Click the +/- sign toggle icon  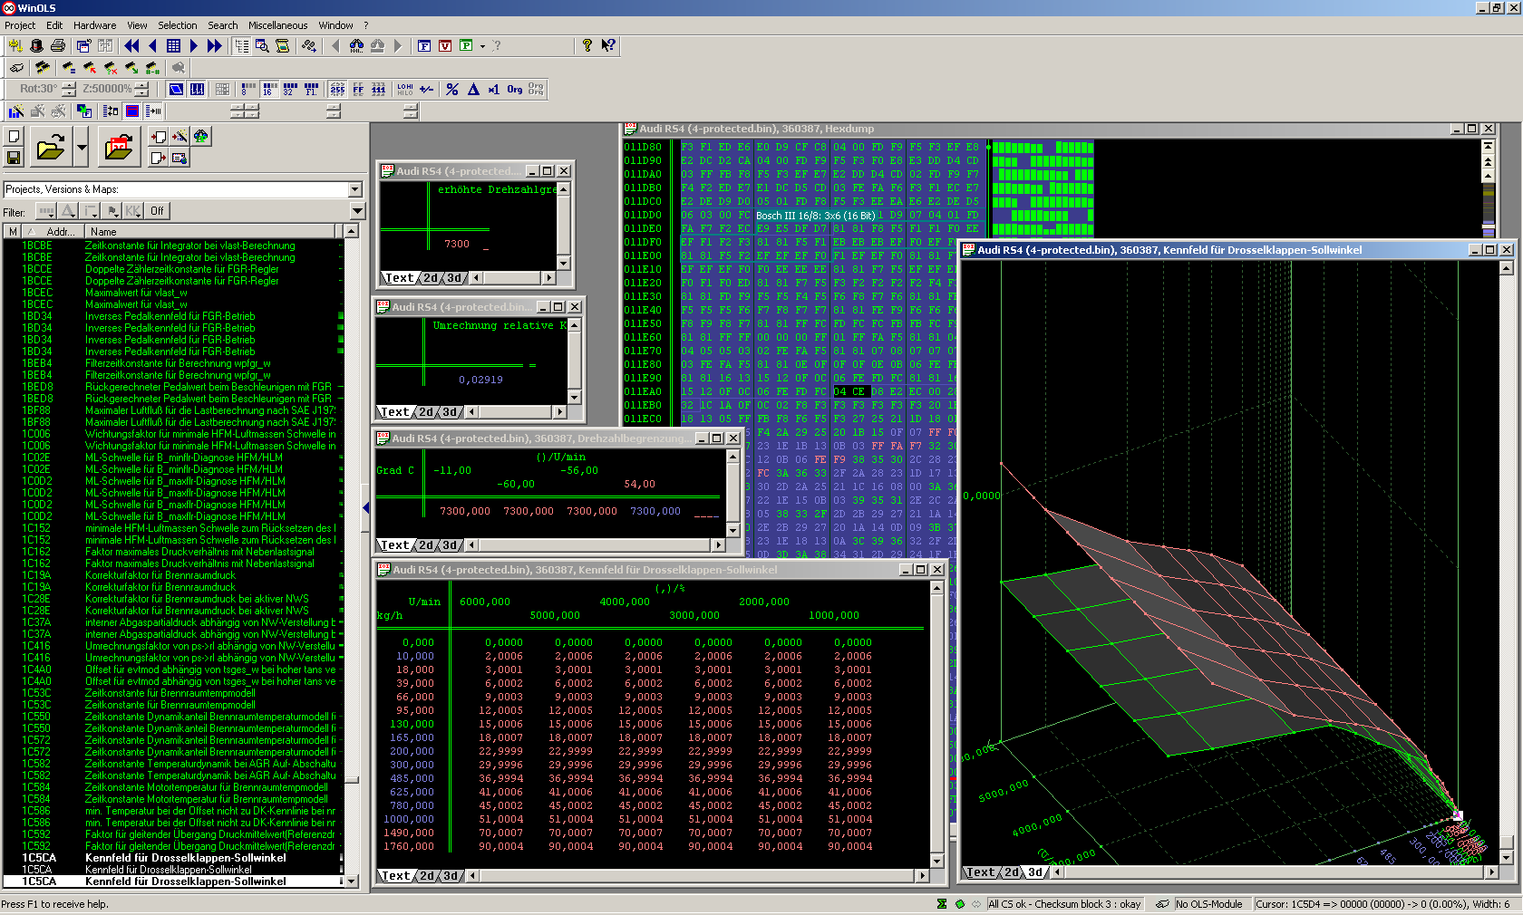click(426, 89)
